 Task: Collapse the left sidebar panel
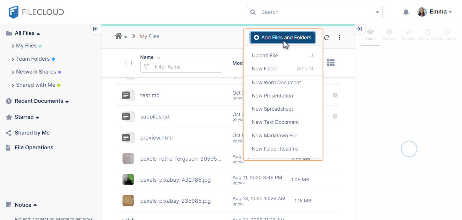coord(96,29)
